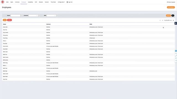The width and height of the screenshot is (177, 99).
Task: Click the red cross application logo
Action: 2,2
